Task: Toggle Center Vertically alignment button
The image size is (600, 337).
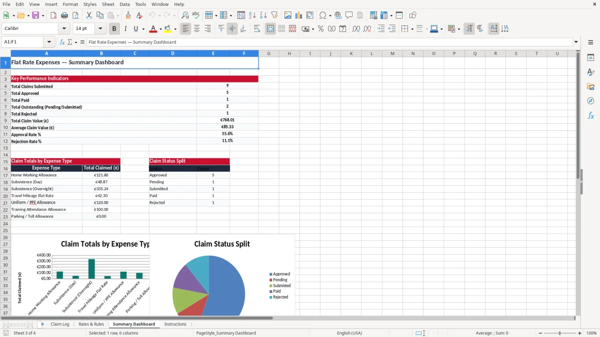Action: click(232, 29)
